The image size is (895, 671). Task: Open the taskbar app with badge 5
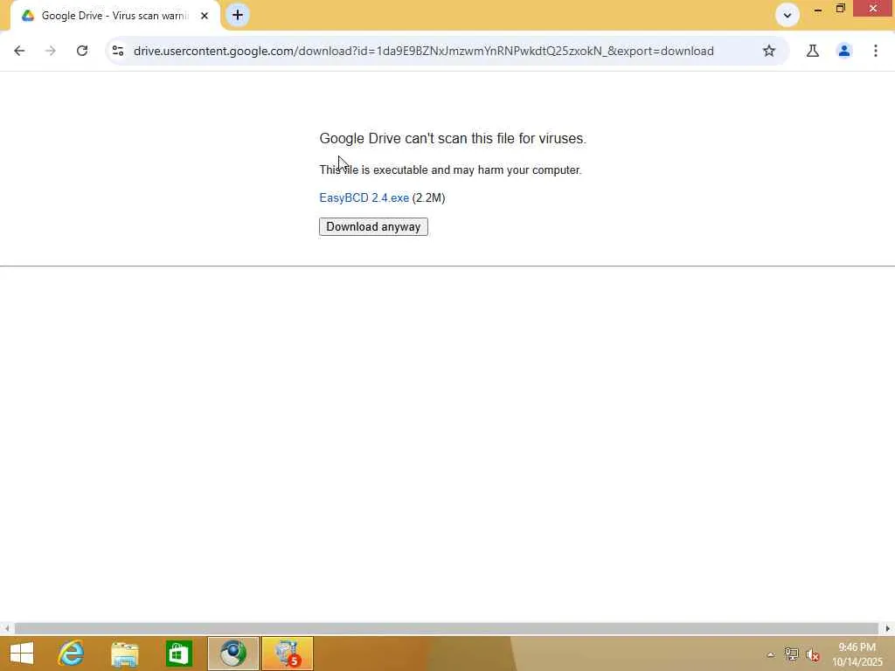tap(287, 654)
